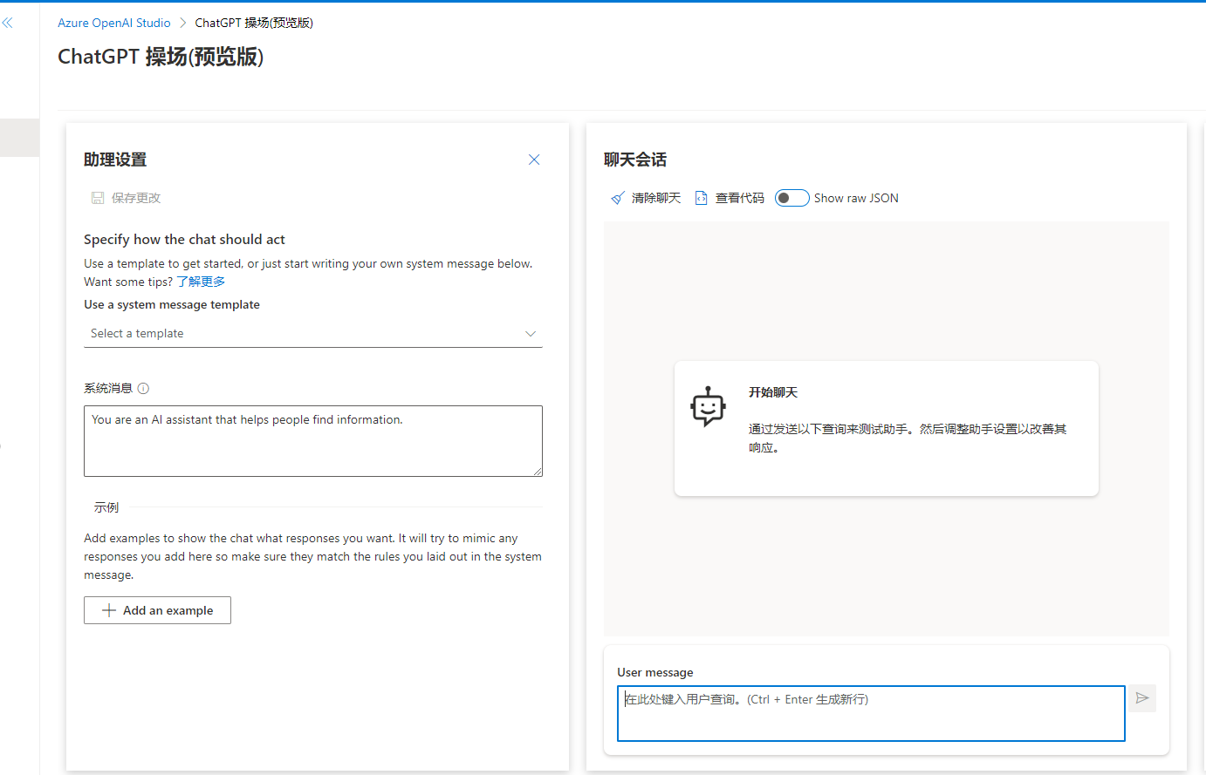Open Azure OpenAI Studio breadcrumb link
The image size is (1206, 775).
tap(114, 24)
